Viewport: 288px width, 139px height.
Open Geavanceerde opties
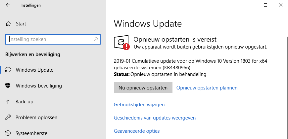click(x=137, y=131)
